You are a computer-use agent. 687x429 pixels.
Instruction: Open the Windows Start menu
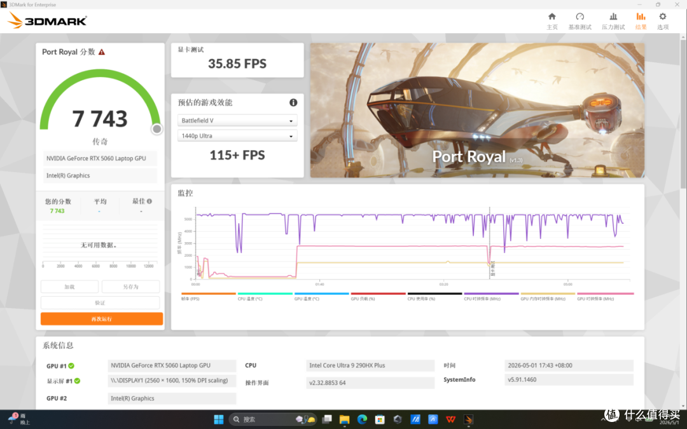[219, 419]
